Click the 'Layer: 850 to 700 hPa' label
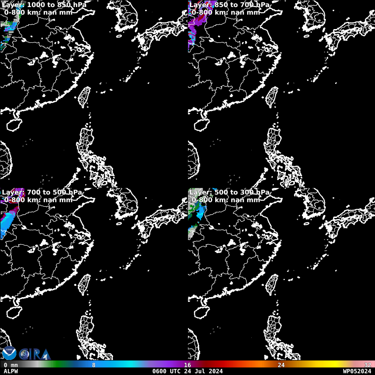Image resolution: width=375 pixels, height=375 pixels. point(229,5)
